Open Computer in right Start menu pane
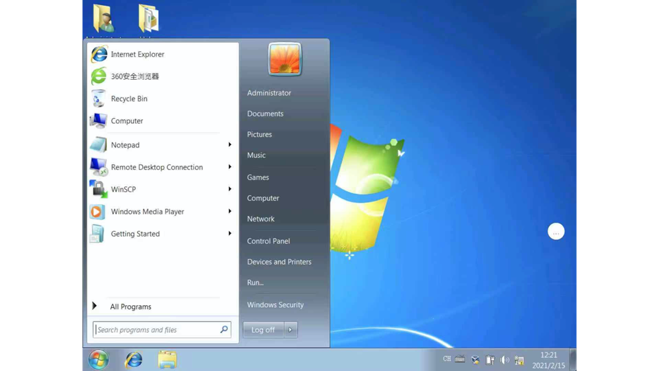Image resolution: width=659 pixels, height=371 pixels. [263, 198]
